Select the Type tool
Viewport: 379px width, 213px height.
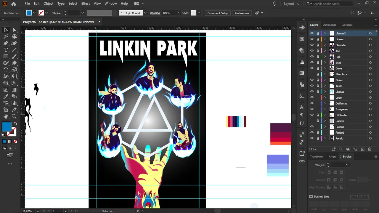6,50
